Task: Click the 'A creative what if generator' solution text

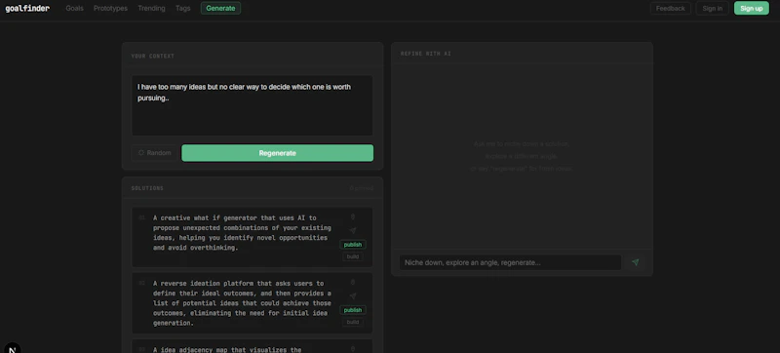Action: point(242,233)
